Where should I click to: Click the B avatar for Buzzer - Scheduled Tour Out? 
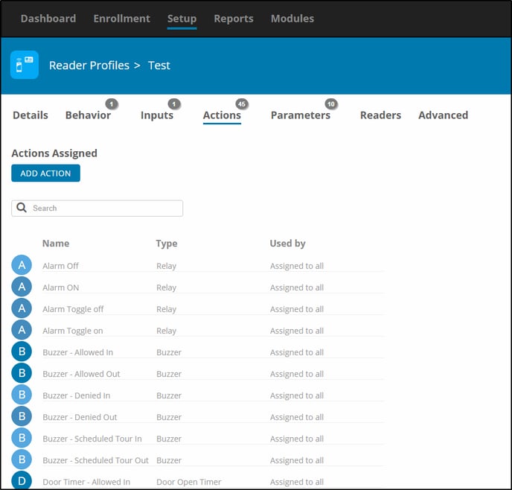[x=22, y=459]
